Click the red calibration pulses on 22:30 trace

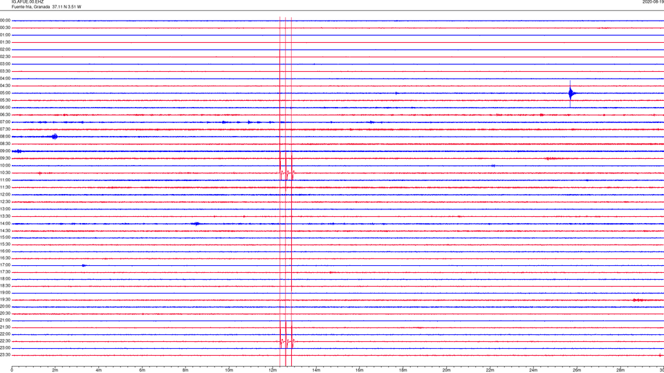[286, 341]
